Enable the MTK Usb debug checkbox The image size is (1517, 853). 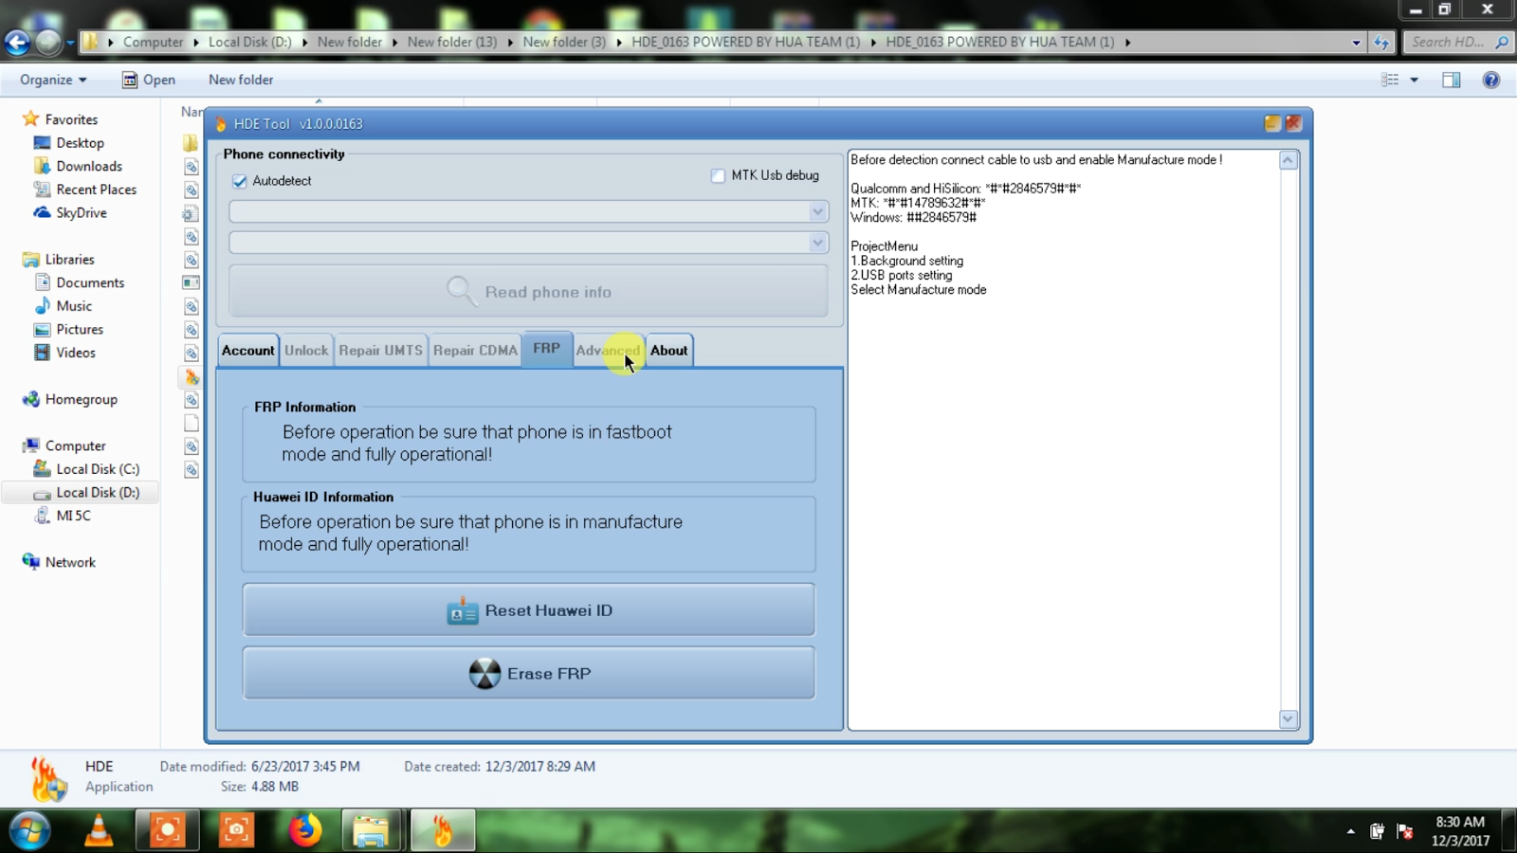point(718,175)
